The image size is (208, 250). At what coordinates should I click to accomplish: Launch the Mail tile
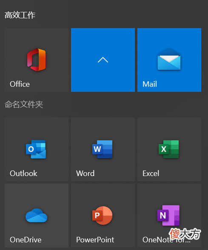[169, 60]
